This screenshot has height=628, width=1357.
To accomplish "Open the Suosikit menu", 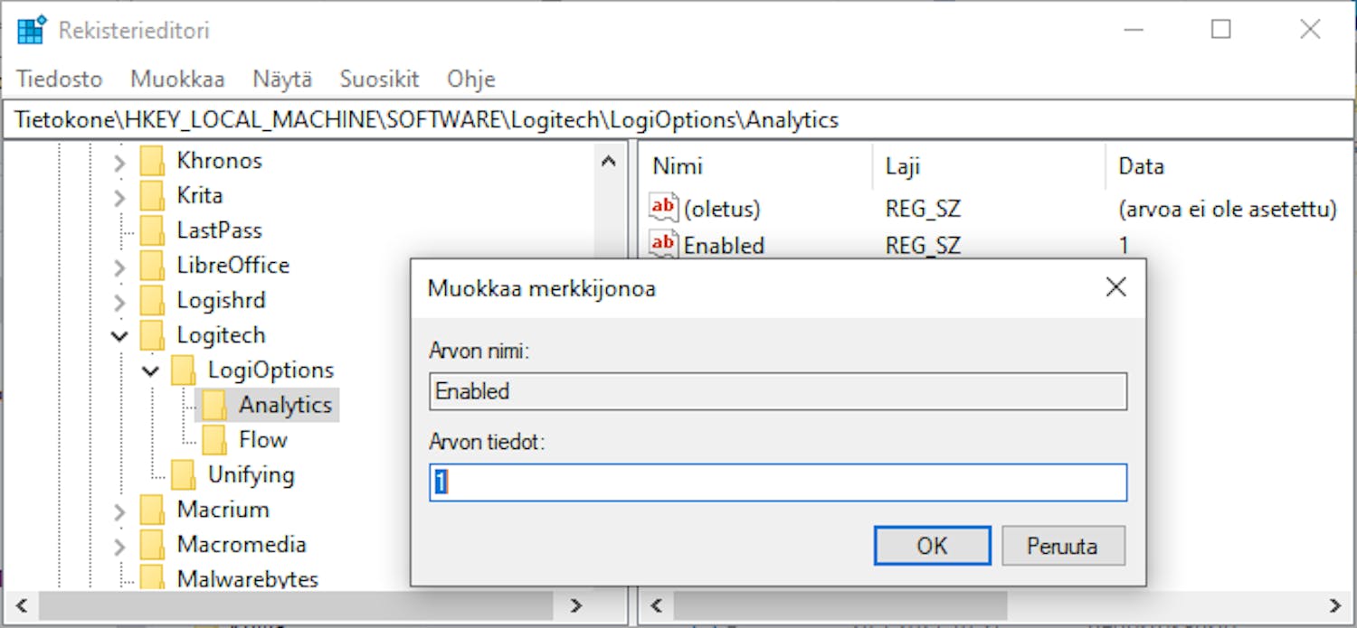I will 379,80.
